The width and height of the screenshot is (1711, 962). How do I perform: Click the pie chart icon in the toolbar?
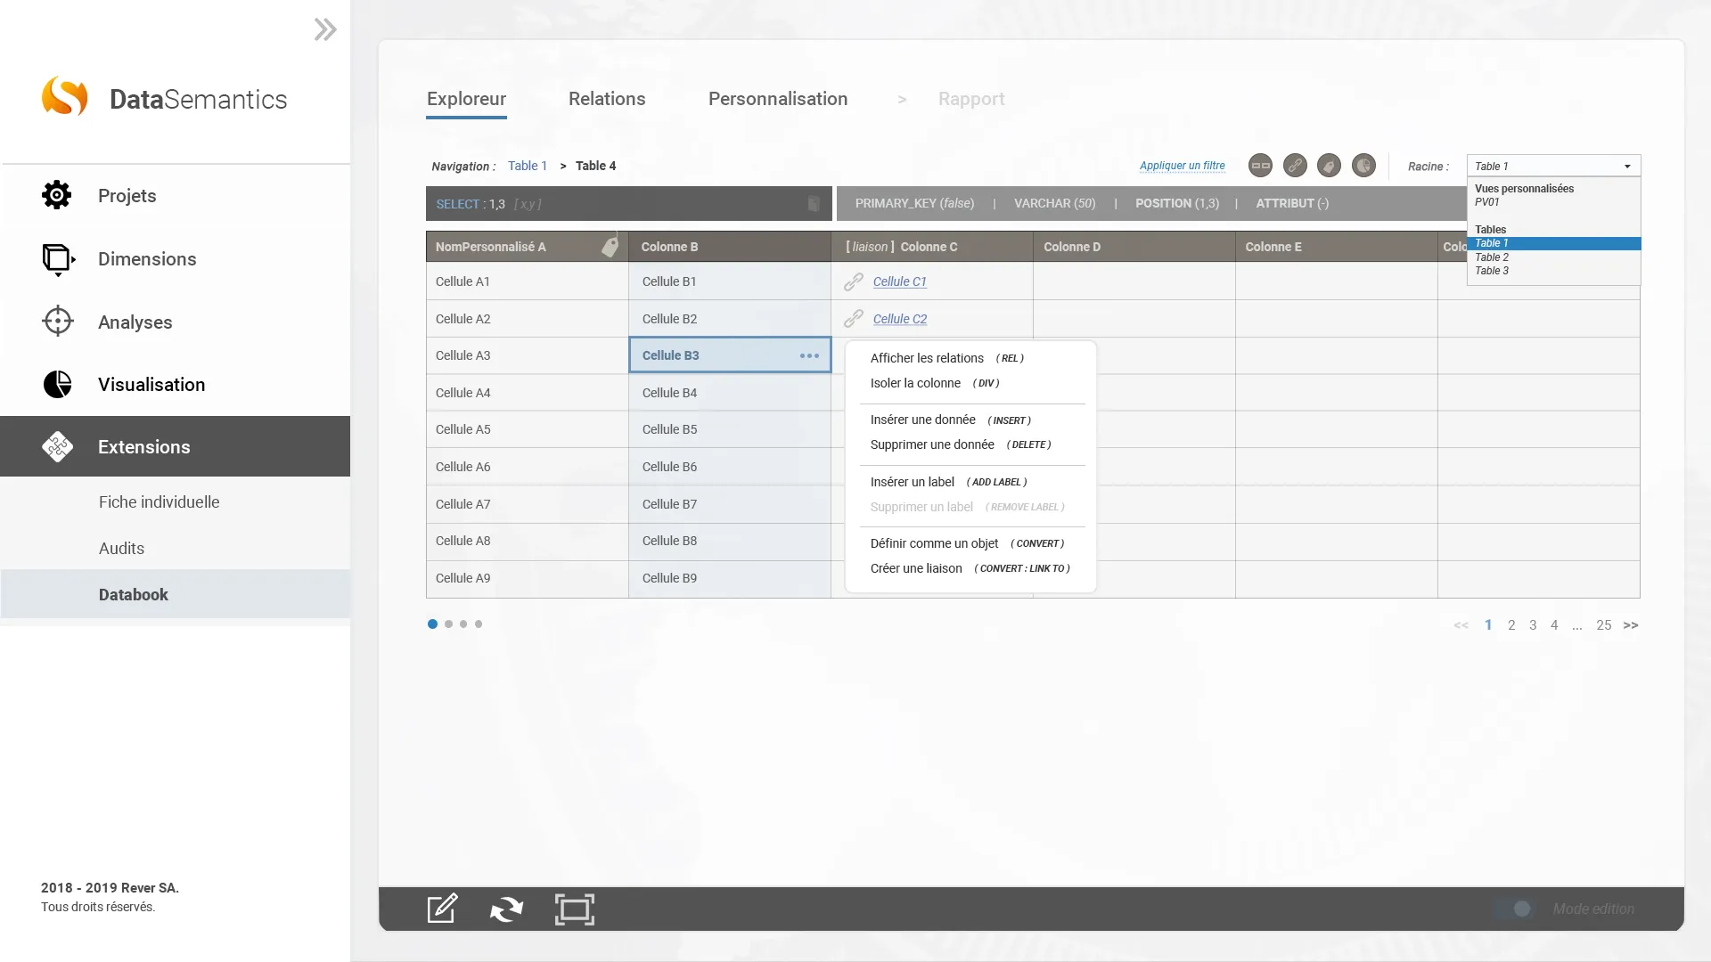coord(1363,166)
